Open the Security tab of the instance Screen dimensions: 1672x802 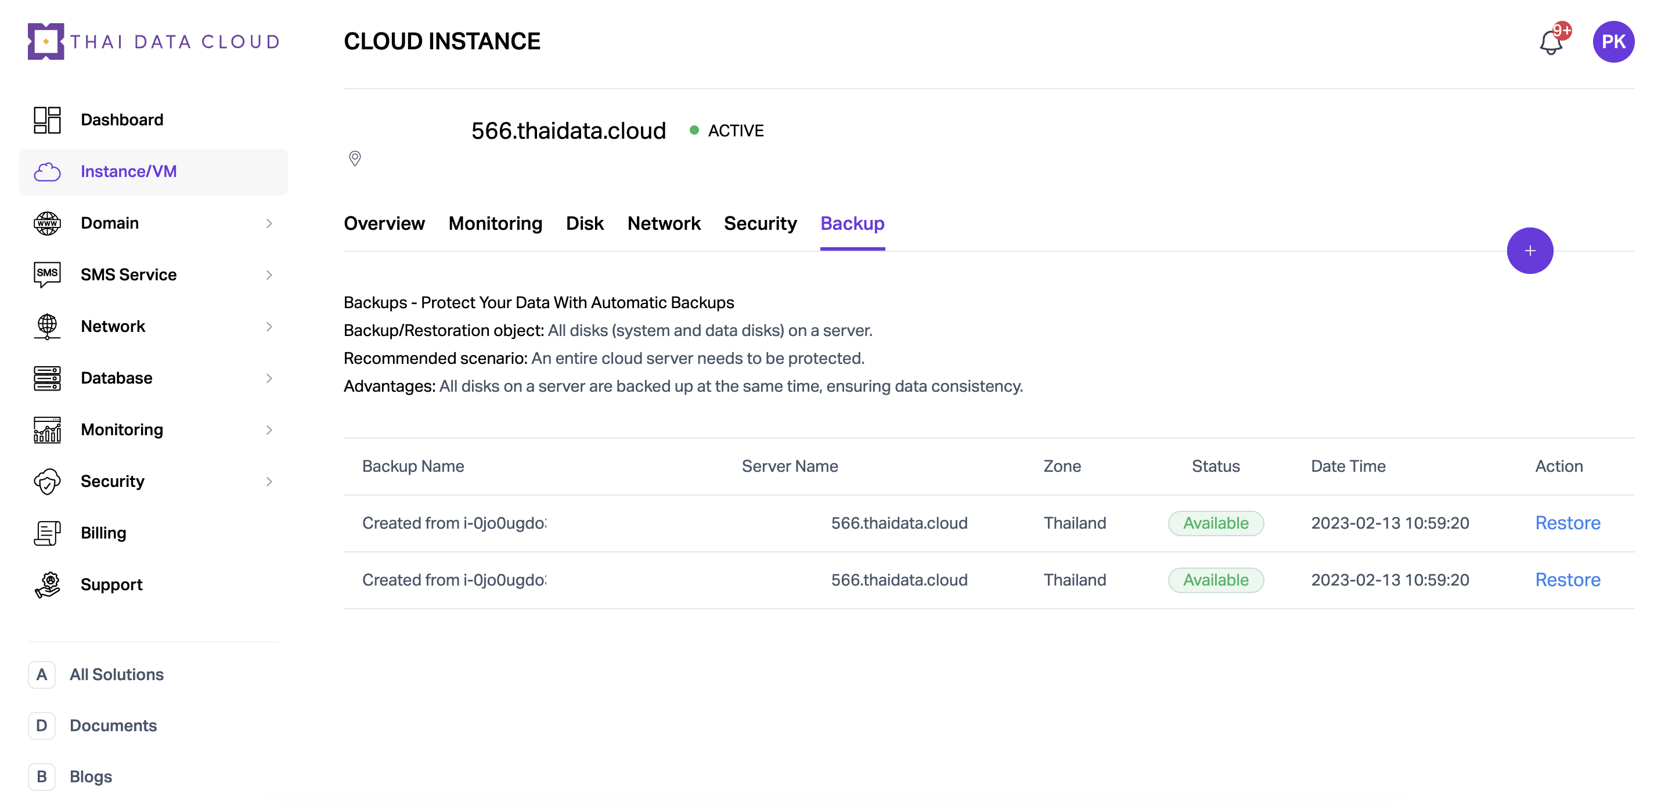point(760,223)
